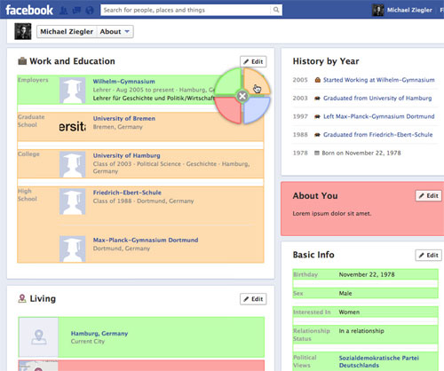Image resolution: width=444 pixels, height=371 pixels.
Task: Edit the Living section
Action: 253,299
